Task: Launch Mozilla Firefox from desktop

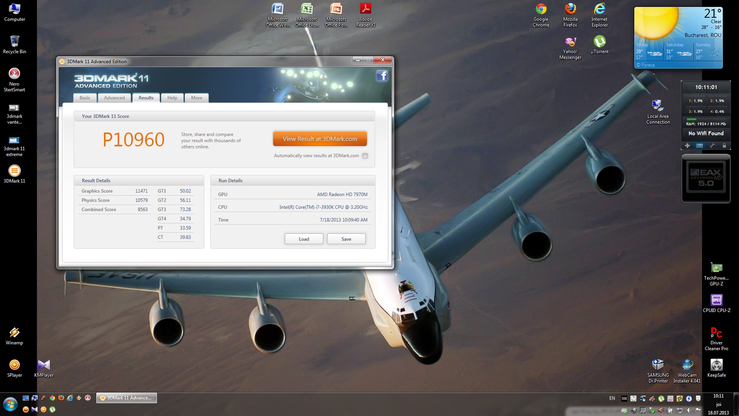Action: click(570, 15)
